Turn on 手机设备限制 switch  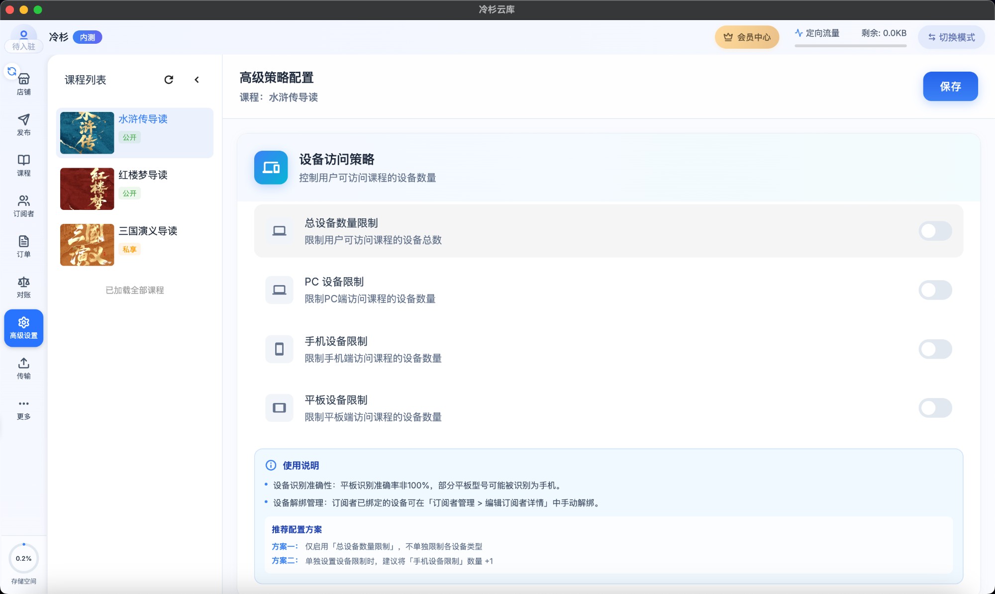pos(935,349)
